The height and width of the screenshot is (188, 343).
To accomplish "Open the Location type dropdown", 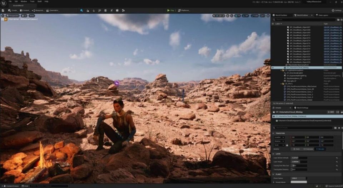I will coord(279,137).
